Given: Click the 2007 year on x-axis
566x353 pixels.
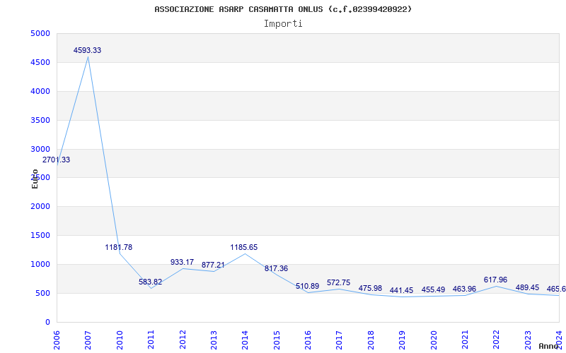Looking at the screenshot, I should (88, 339).
